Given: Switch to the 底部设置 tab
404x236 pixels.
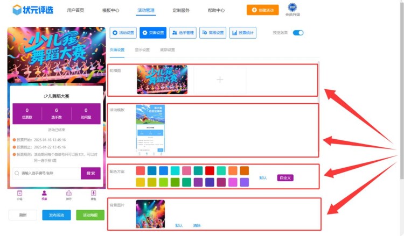Looking at the screenshot, I should 167,50.
